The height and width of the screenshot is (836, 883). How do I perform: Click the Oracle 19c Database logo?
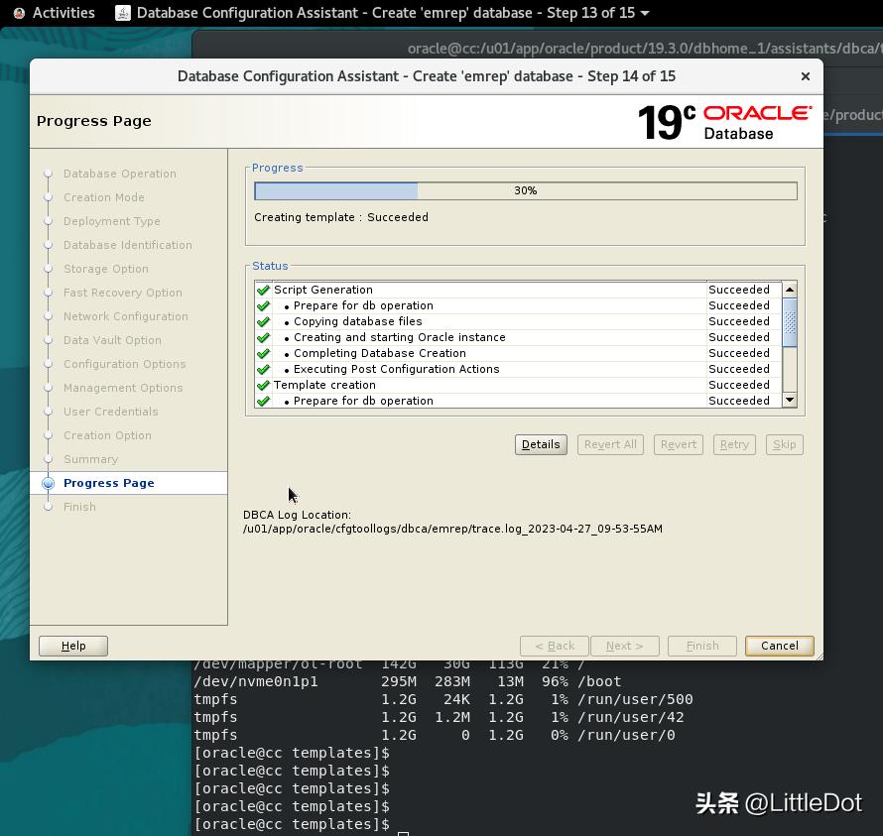(725, 122)
